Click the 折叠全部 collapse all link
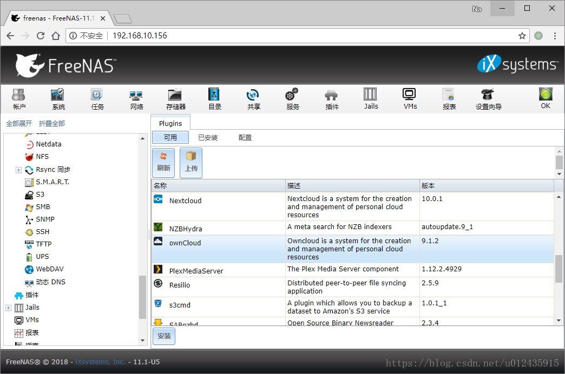 pyautogui.click(x=52, y=123)
